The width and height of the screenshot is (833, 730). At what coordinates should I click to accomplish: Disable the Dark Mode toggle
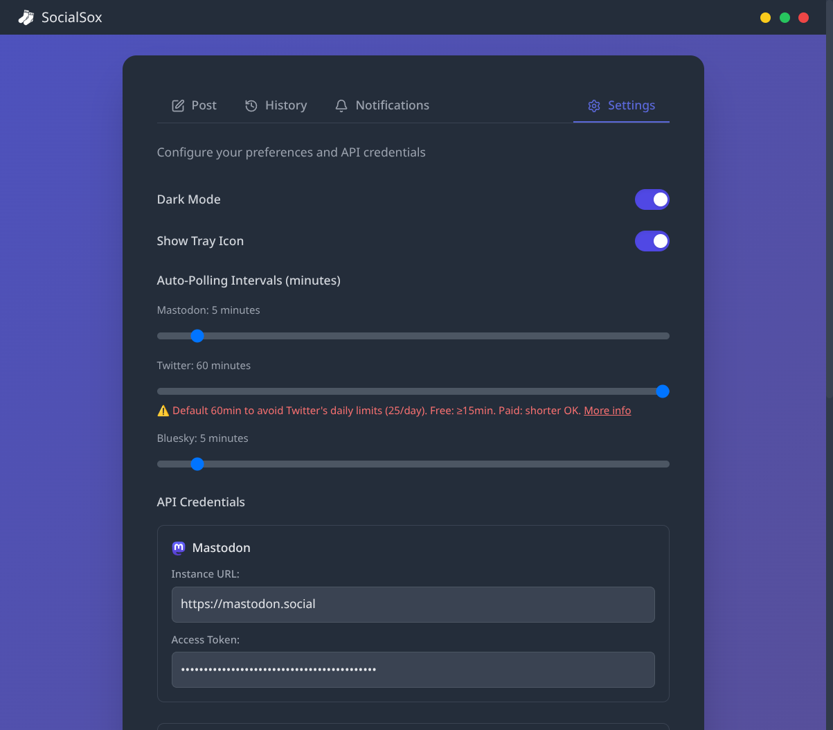(652, 199)
